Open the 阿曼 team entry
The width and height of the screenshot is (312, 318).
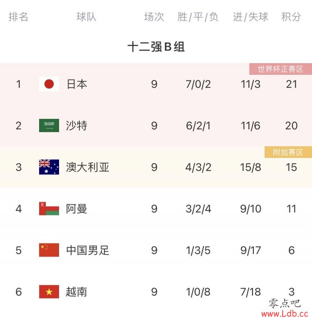point(77,209)
